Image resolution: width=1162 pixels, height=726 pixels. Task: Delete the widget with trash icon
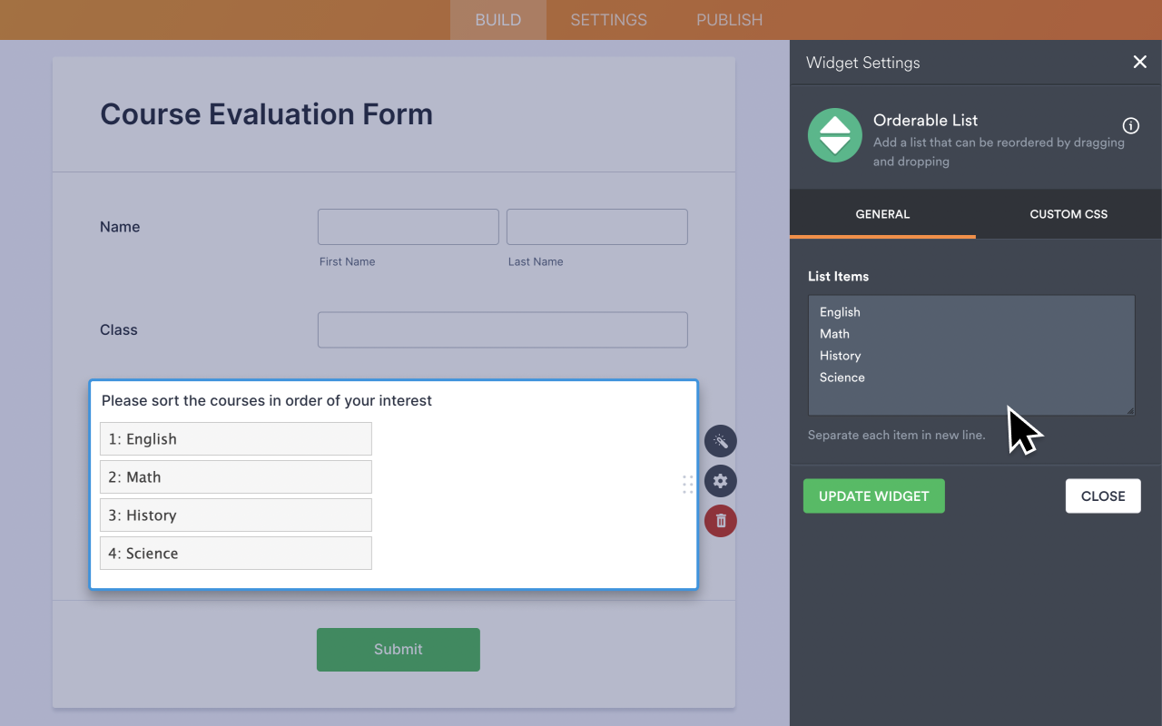click(721, 521)
